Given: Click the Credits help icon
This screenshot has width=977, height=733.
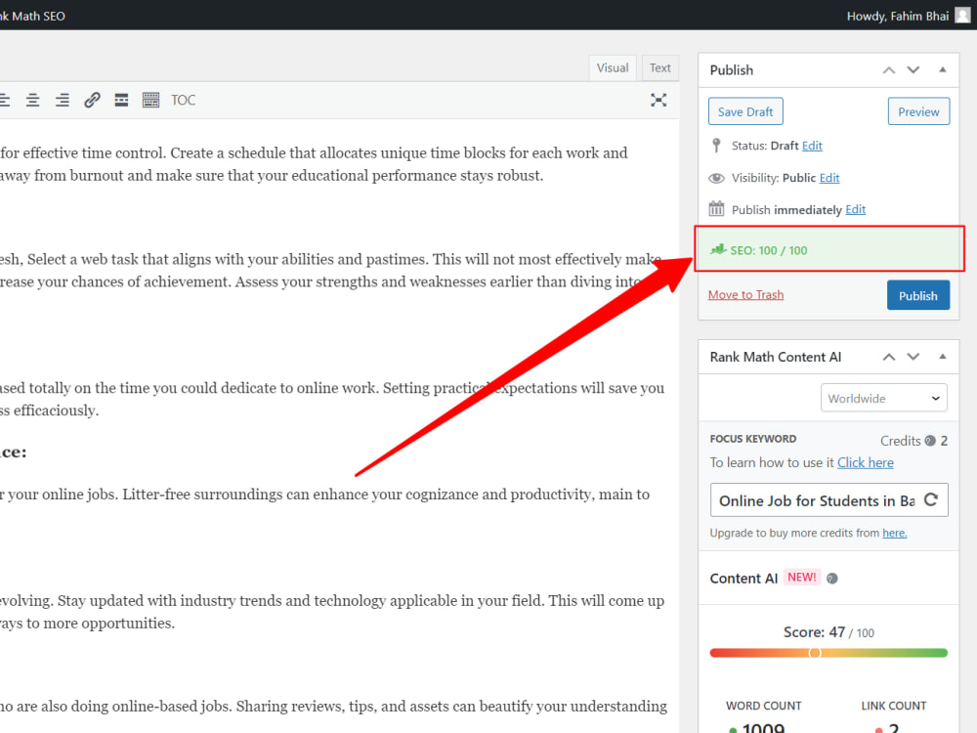Looking at the screenshot, I should tap(930, 441).
